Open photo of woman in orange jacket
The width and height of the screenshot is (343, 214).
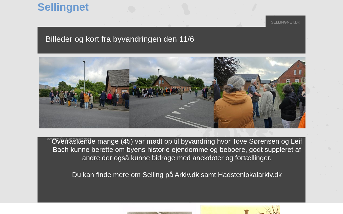click(x=259, y=93)
